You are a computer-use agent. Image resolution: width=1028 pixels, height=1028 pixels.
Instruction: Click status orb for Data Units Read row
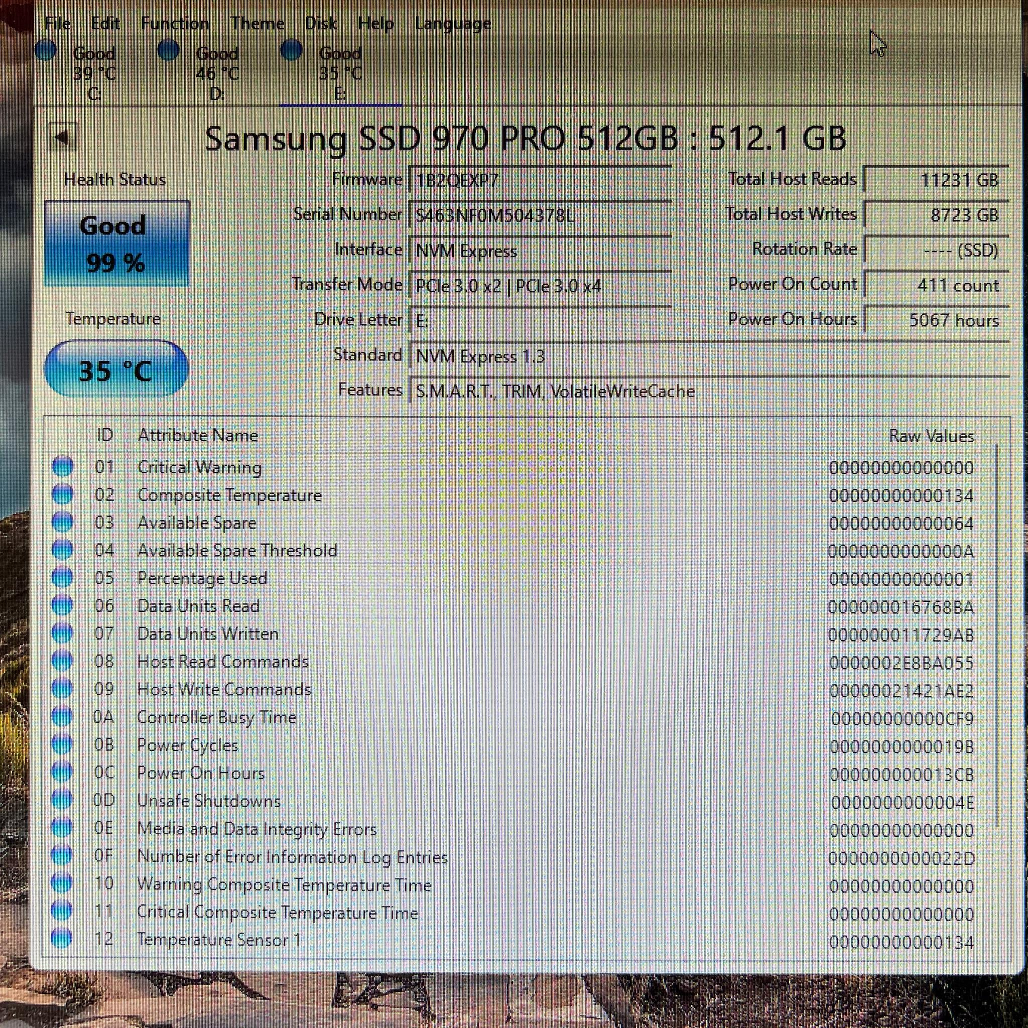(63, 605)
